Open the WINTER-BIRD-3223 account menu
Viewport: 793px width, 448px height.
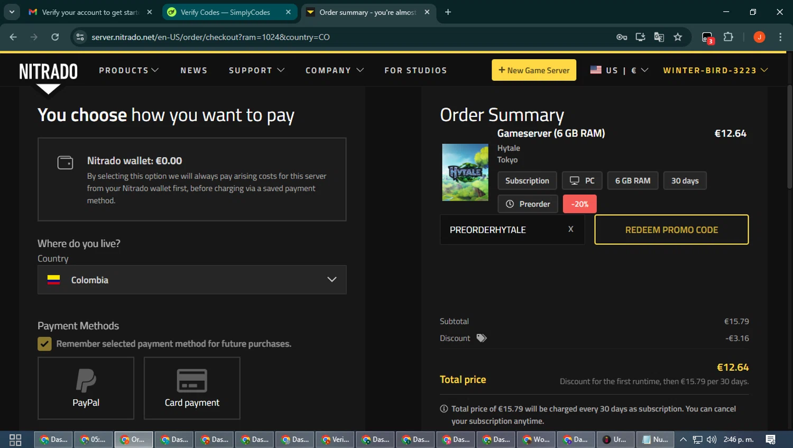pyautogui.click(x=715, y=70)
